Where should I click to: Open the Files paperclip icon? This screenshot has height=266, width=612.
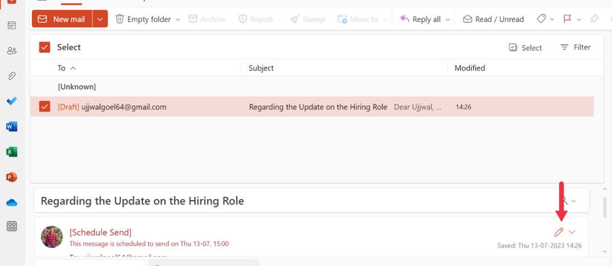click(x=12, y=75)
